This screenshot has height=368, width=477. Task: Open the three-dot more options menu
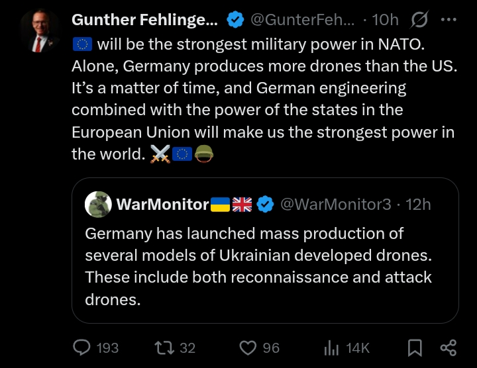[449, 19]
